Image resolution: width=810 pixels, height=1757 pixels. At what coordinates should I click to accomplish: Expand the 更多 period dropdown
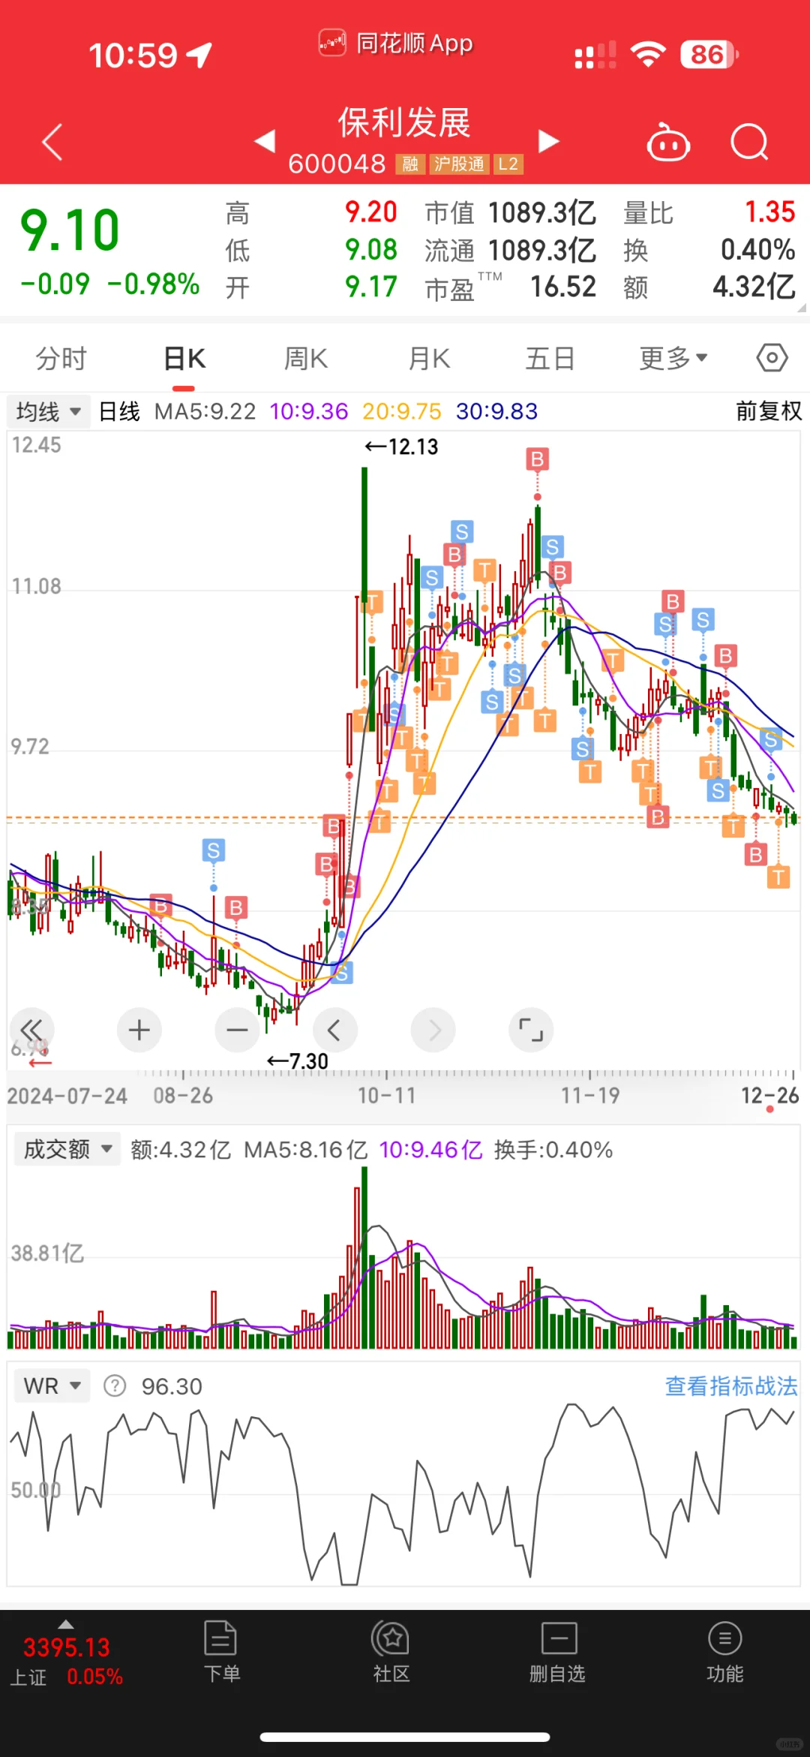(673, 358)
